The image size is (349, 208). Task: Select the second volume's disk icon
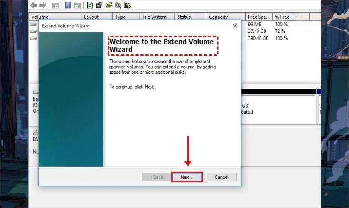point(33,31)
